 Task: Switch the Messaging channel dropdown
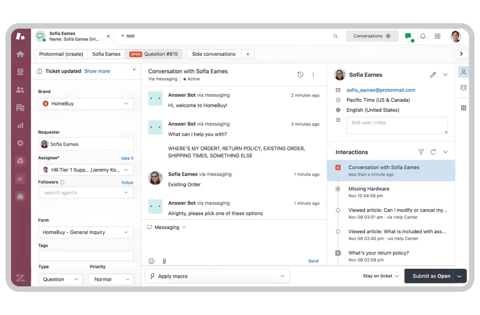point(167,227)
